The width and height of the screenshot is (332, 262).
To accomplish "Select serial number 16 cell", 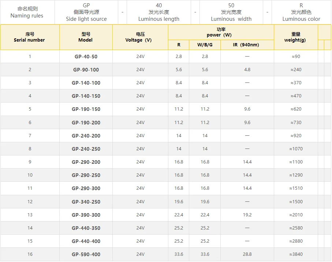I will tap(30, 254).
